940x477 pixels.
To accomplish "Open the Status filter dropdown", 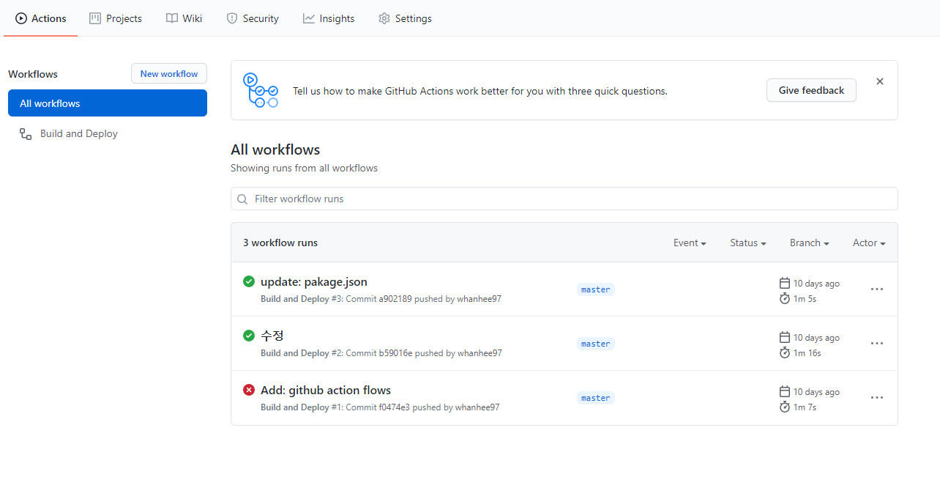I will (x=748, y=243).
